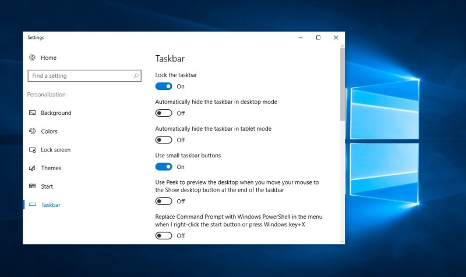The height and width of the screenshot is (277, 466).
Task: Select Lock screen in the sidebar
Action: pos(55,150)
